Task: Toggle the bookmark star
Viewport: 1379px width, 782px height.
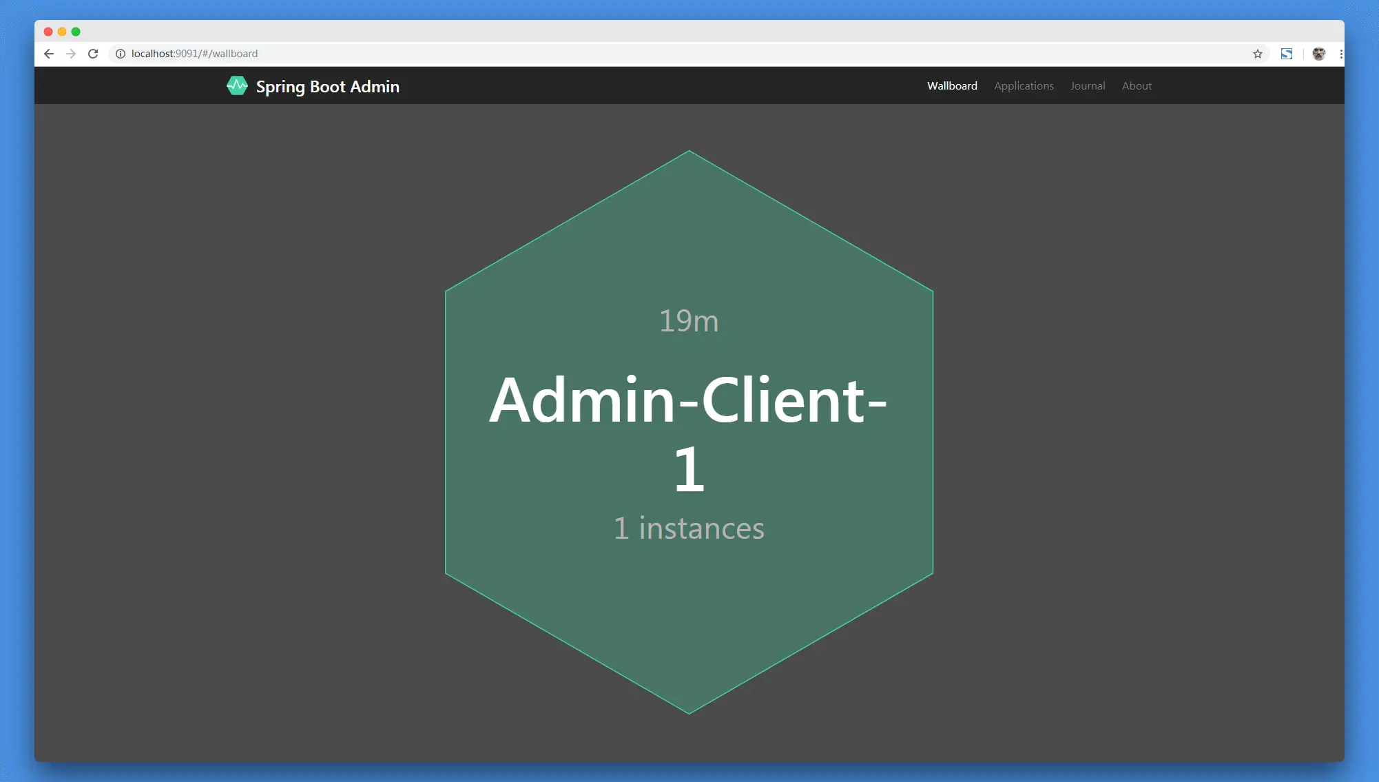Action: [x=1257, y=54]
